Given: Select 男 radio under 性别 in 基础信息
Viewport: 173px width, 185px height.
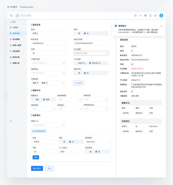Looking at the screenshot, I should pyautogui.click(x=78, y=34).
